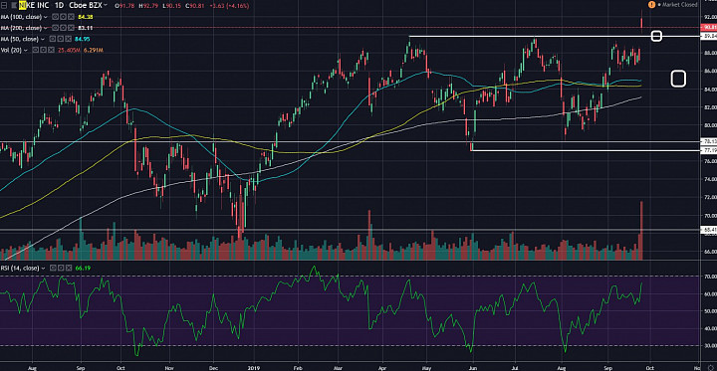The image size is (717, 371).
Task: Remove the Vol (20) indicator
Action: tap(51, 50)
